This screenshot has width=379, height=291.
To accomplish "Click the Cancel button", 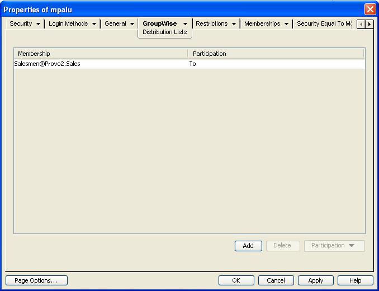I will pyautogui.click(x=276, y=280).
